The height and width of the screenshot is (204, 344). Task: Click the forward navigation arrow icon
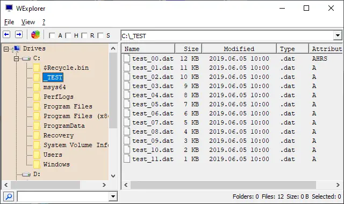19,34
